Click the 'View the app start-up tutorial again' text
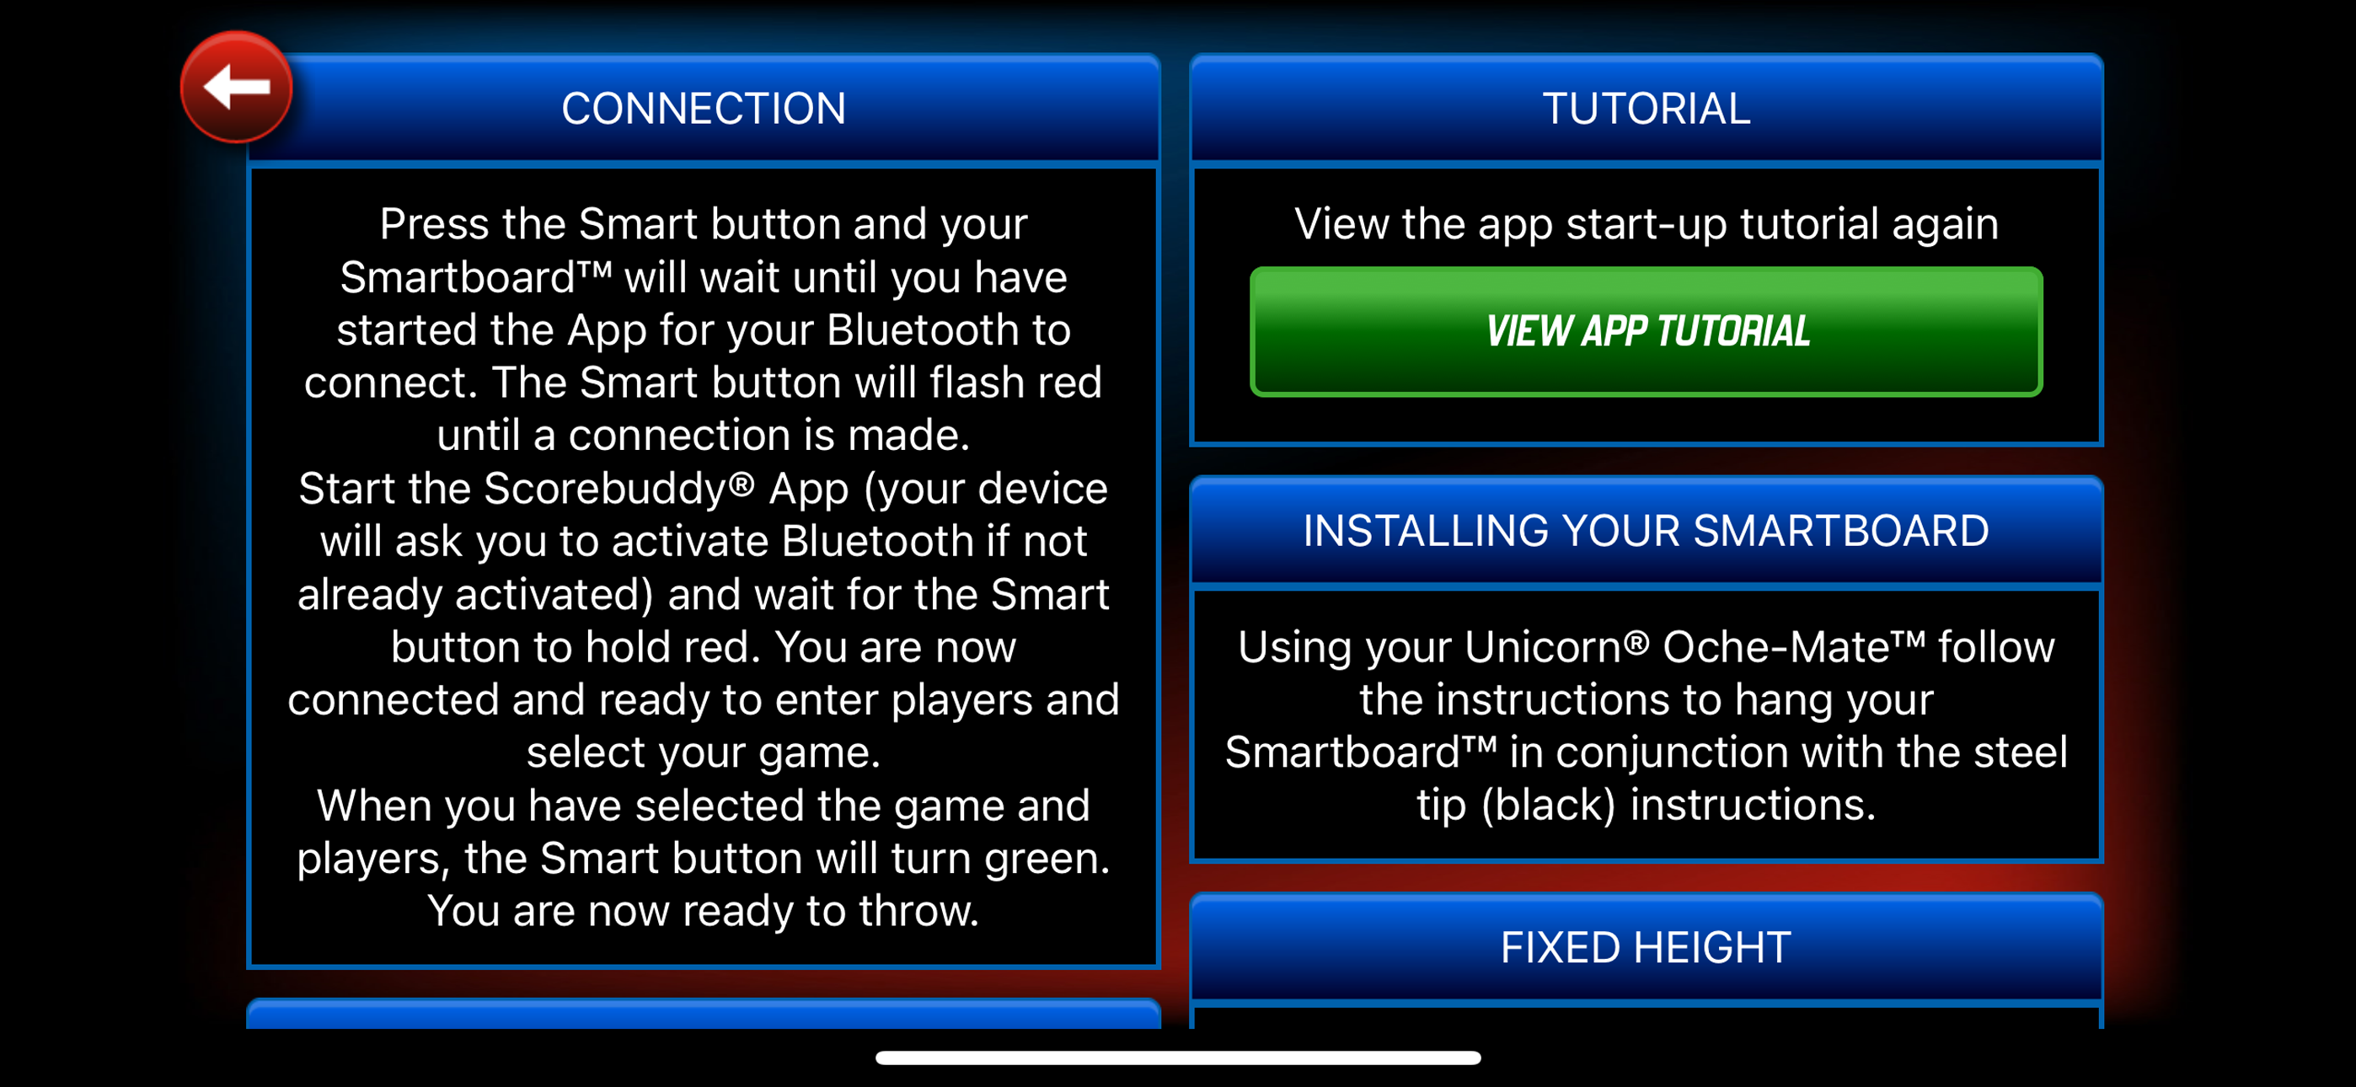This screenshot has width=2356, height=1087. pos(1646,223)
